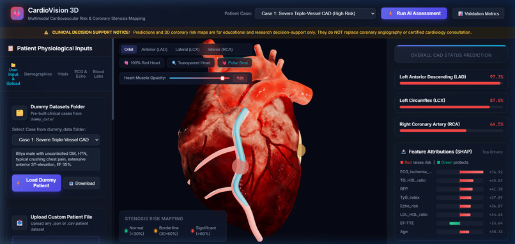Viewport: 515px width, 244px height.
Task: Click the 87.0% LCX value
Action: pyautogui.click(x=496, y=101)
